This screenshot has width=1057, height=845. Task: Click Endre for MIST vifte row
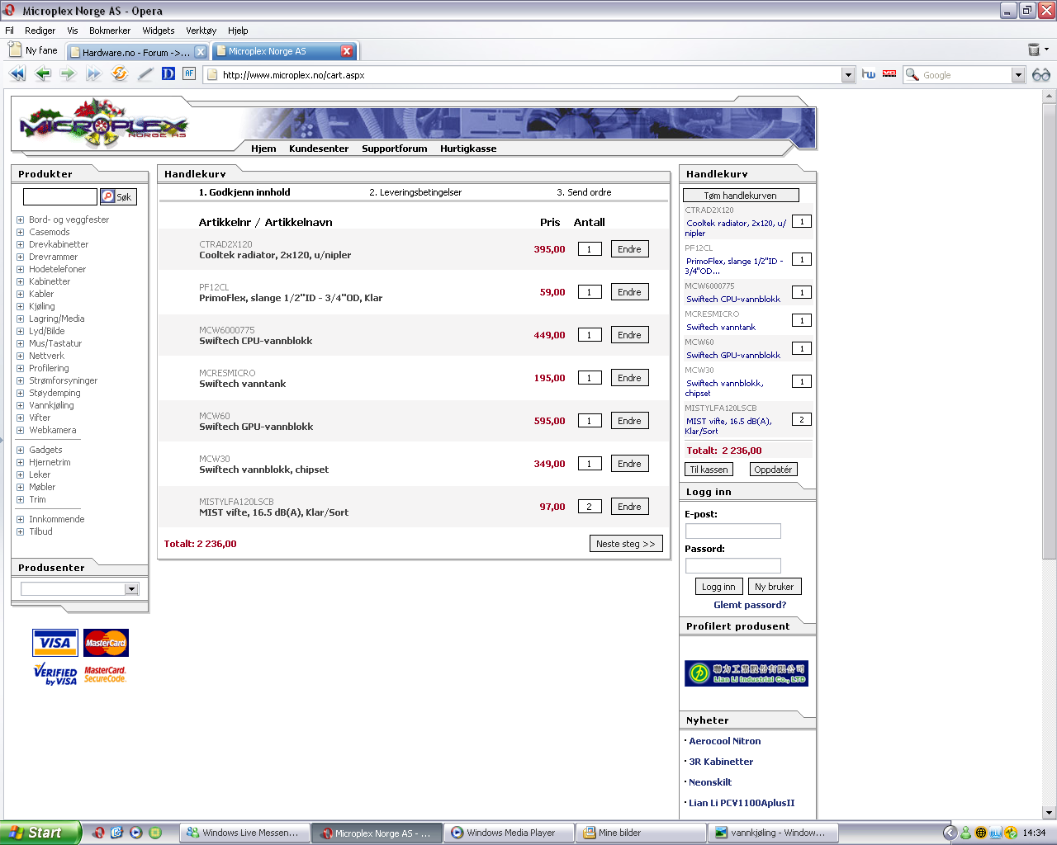click(x=629, y=507)
